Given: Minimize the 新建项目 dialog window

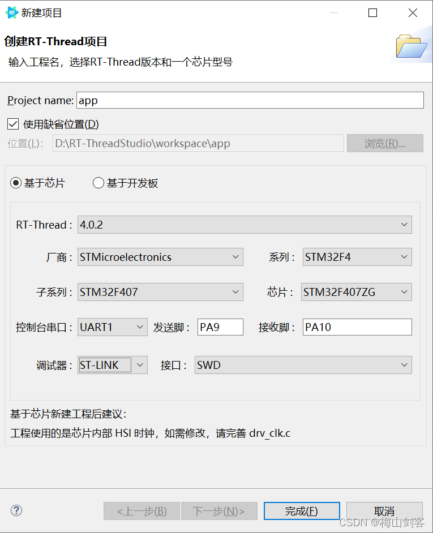Looking at the screenshot, I should pos(334,13).
